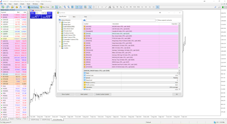Select the zoom out magnifier icon

coord(68,7)
